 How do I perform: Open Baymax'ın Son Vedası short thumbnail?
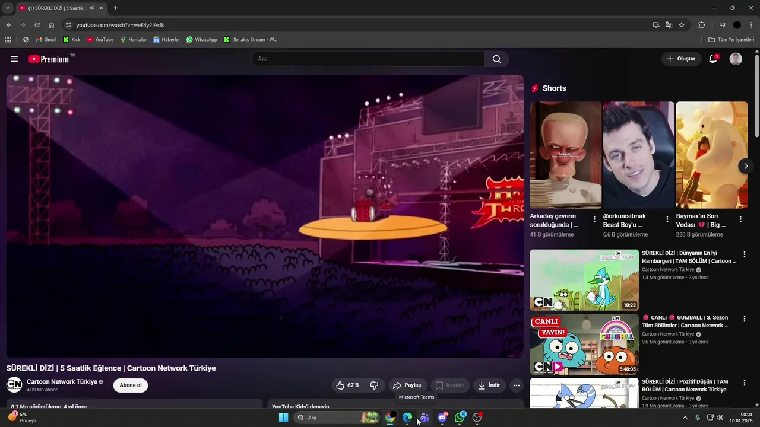712,155
